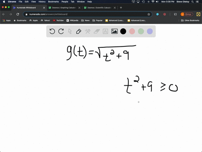Pick the black color swatch
Screen dimensions: 202x152
(123, 31)
